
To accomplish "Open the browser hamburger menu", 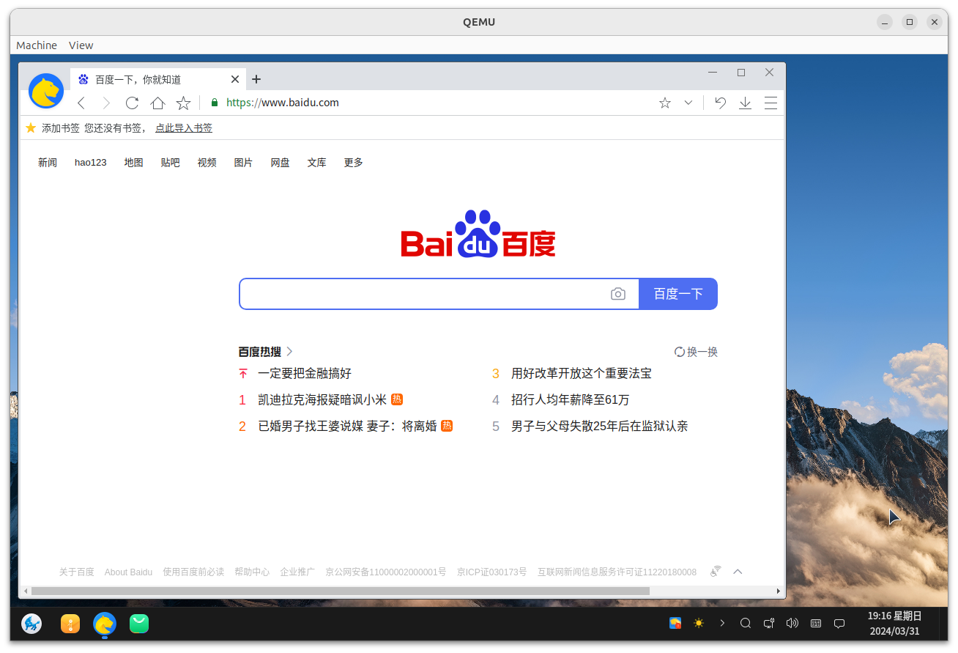I will [x=771, y=103].
